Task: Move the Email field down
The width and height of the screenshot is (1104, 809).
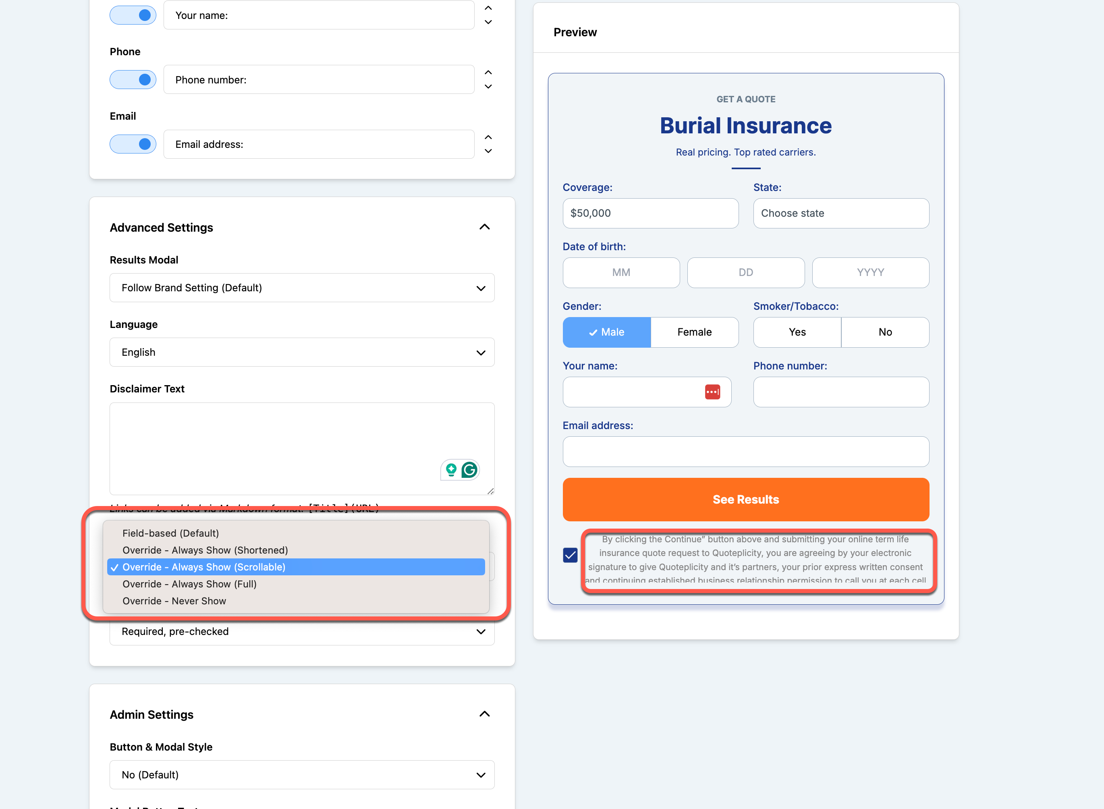Action: 488,151
